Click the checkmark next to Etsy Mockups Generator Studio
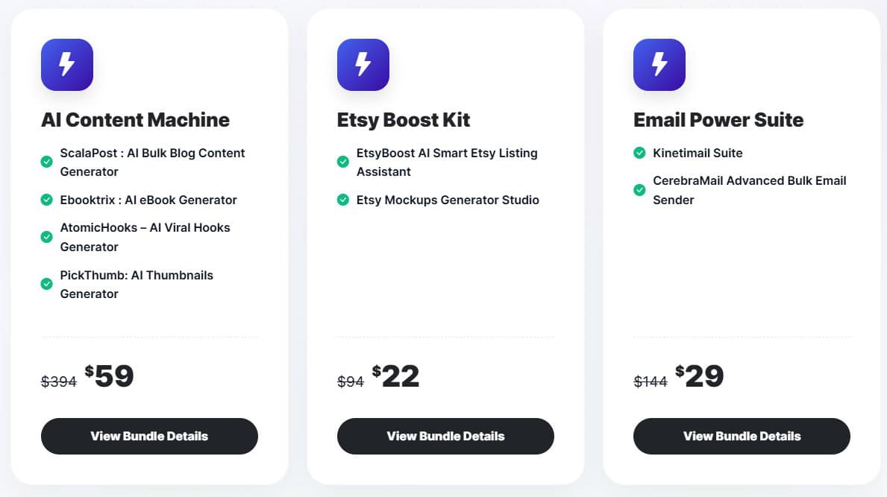This screenshot has height=497, width=887. [342, 200]
